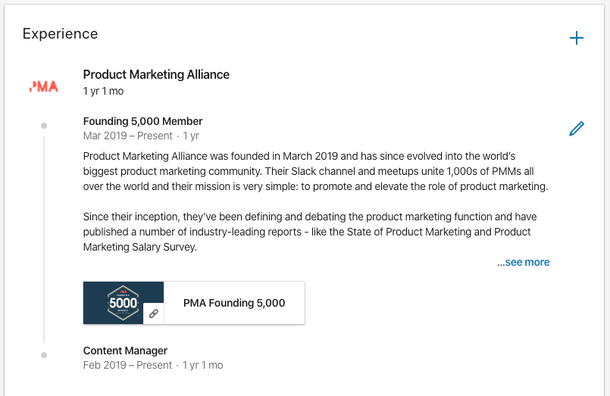Click timeline dot beside Content Manager

point(44,354)
